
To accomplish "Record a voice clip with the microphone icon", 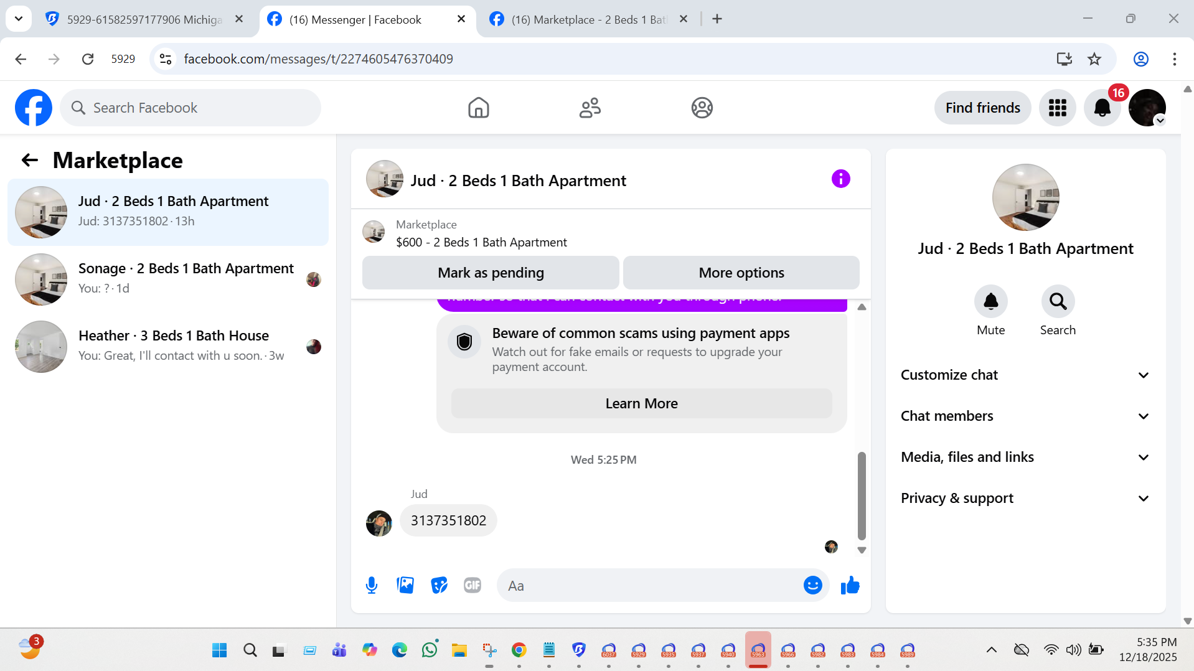I will point(372,585).
